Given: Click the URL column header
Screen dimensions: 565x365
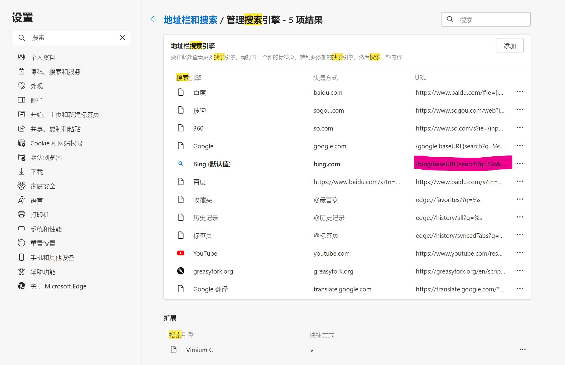Looking at the screenshot, I should (x=420, y=78).
